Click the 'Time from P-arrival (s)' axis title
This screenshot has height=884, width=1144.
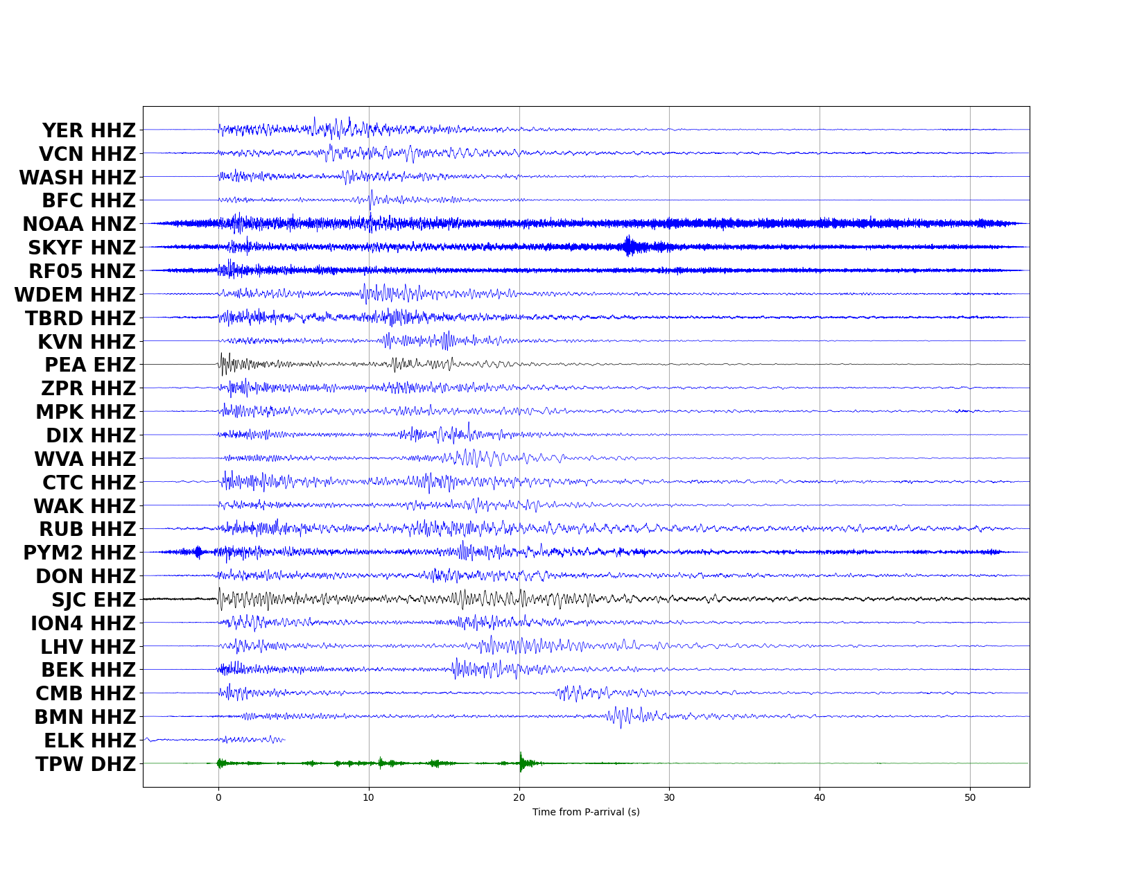point(586,812)
